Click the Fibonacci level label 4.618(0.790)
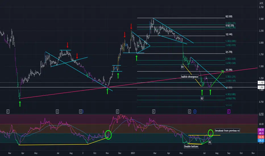 click(x=231, y=98)
